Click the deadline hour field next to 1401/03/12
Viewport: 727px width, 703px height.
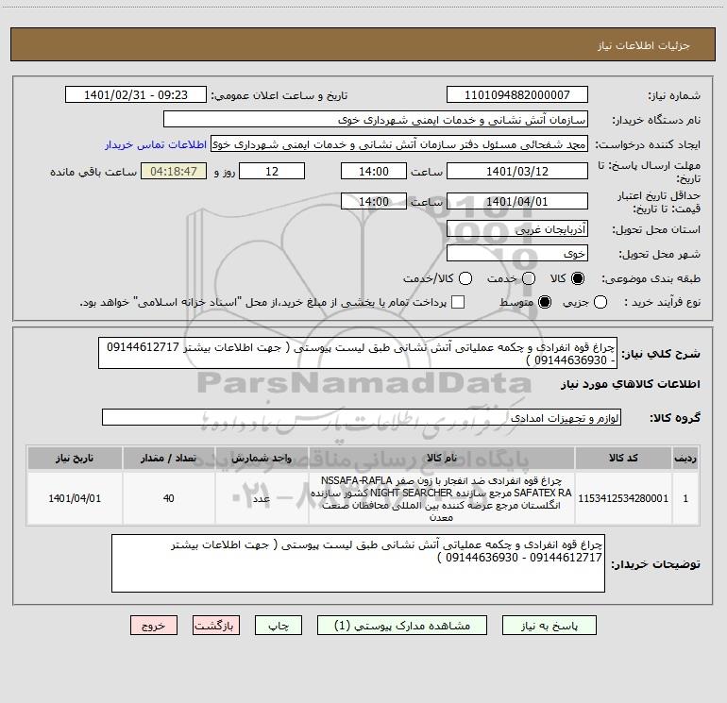[374, 171]
